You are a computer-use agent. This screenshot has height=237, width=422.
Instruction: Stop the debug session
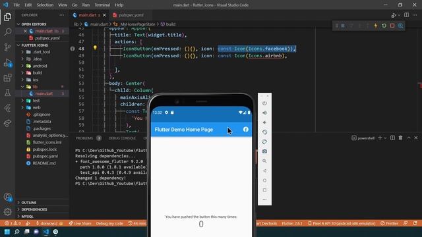click(392, 26)
